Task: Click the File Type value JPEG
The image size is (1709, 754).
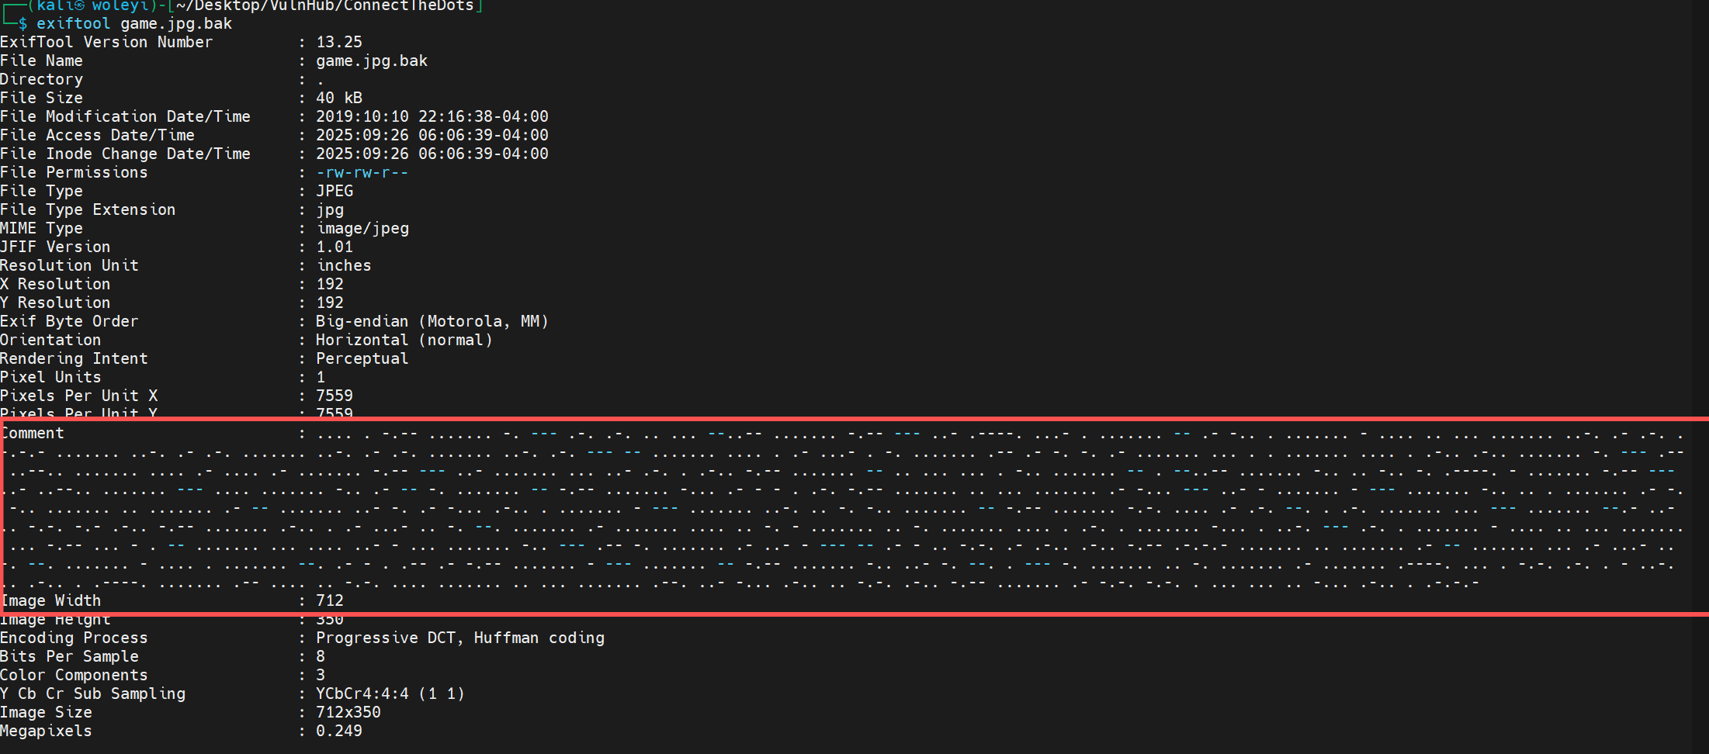Action: click(335, 191)
